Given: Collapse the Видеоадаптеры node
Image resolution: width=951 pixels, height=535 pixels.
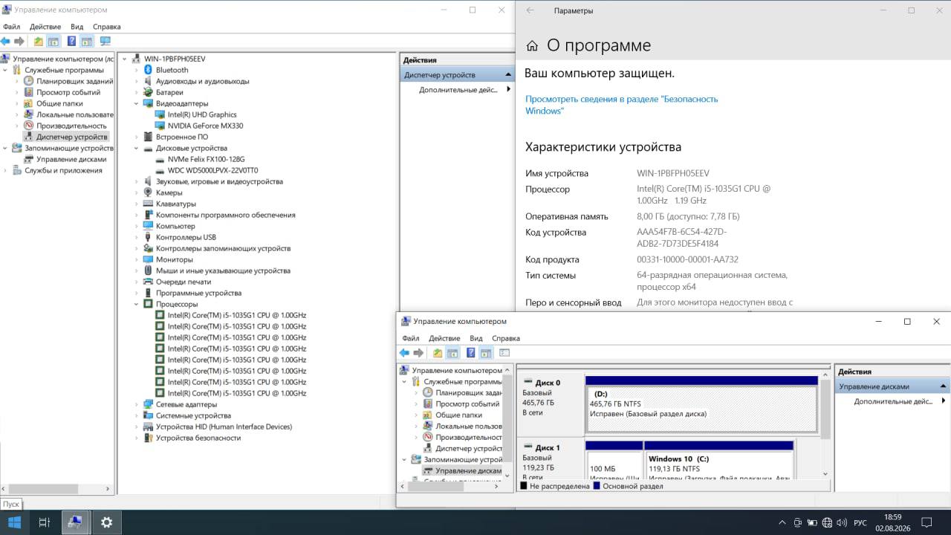Looking at the screenshot, I should click(x=137, y=103).
